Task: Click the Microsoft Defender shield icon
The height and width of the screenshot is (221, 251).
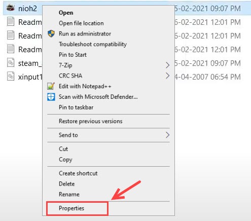Action: pyautogui.click(x=51, y=97)
